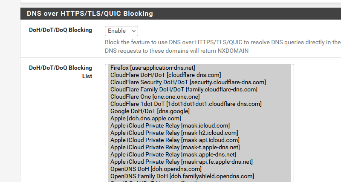The width and height of the screenshot is (341, 182).
Task: Pick CloudFlare Family DoH/DoT entry
Action: click(x=184, y=89)
